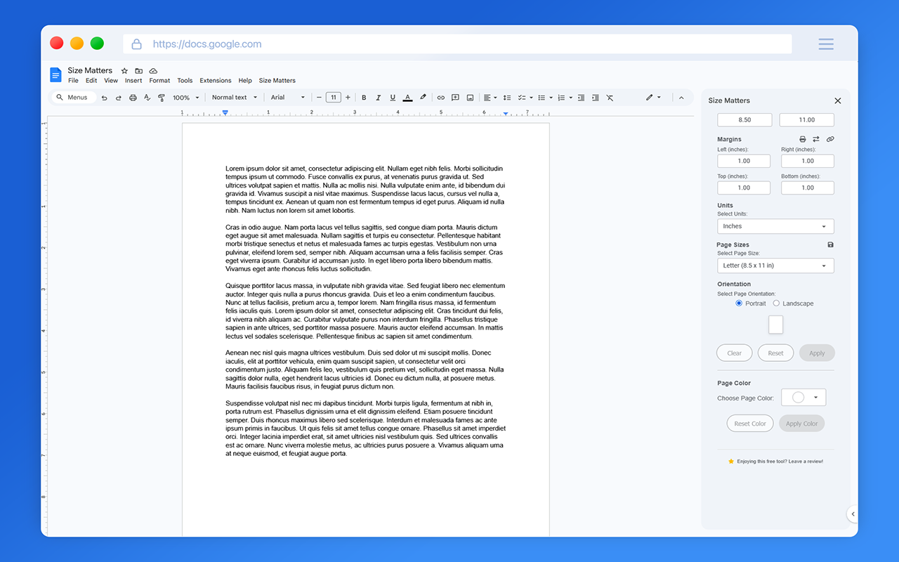Open the Select Units dropdown
899x562 pixels.
tap(775, 226)
